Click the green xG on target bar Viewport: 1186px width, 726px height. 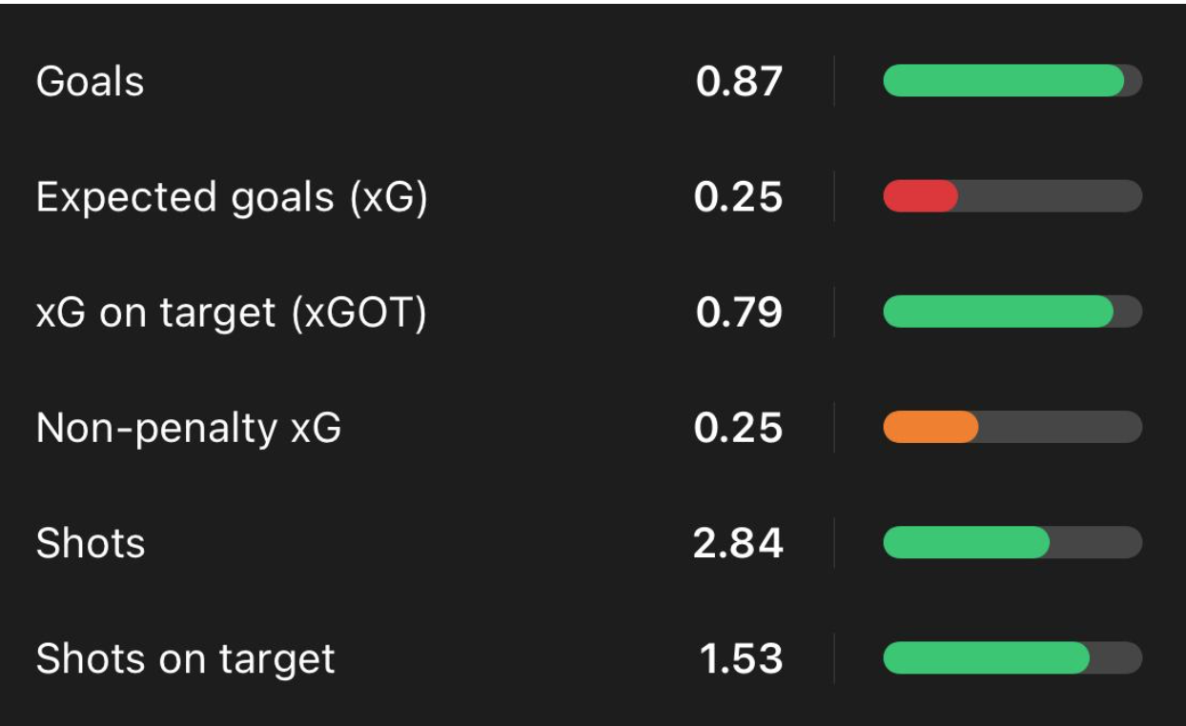click(x=998, y=312)
